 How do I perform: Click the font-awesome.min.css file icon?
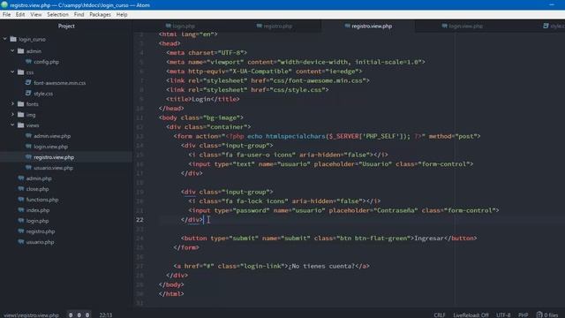tap(28, 82)
